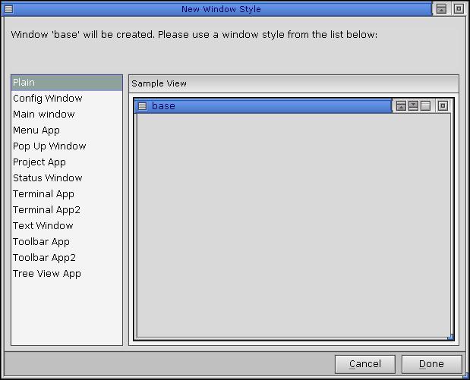Select Text Window from the list

coord(43,226)
